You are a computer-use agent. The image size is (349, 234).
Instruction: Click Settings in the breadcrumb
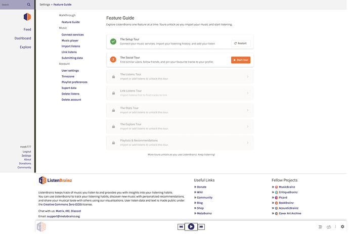tap(45, 5)
